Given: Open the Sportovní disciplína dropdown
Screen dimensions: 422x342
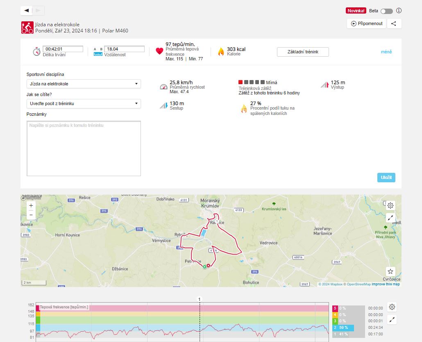Looking at the screenshot, I should 84,84.
